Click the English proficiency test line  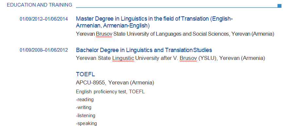coord(110,92)
